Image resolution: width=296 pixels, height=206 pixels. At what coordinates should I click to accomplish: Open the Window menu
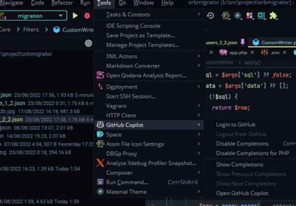point(143,3)
